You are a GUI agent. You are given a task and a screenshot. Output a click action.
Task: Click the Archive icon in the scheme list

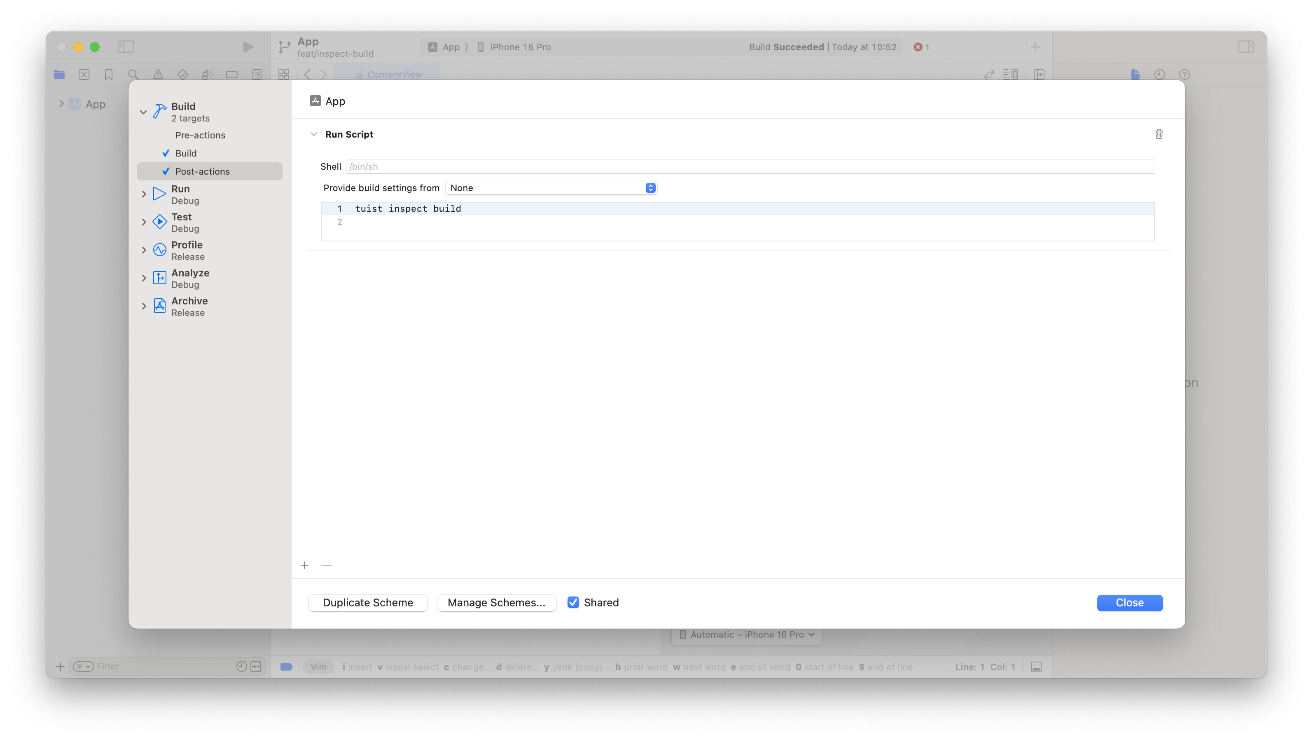[159, 306]
